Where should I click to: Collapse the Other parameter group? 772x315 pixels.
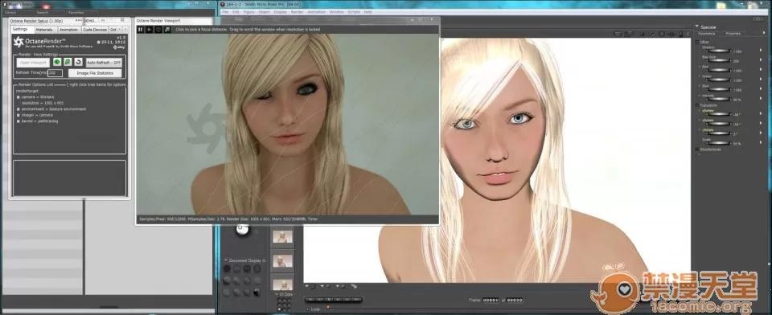[x=697, y=43]
